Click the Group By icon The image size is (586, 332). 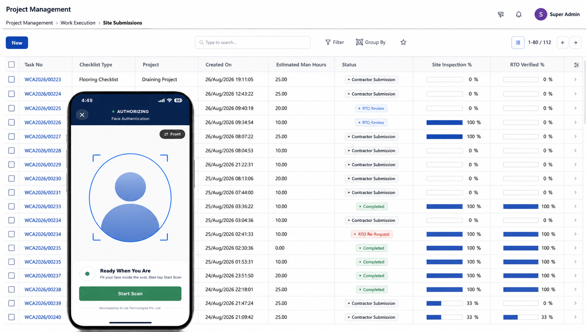pos(359,42)
